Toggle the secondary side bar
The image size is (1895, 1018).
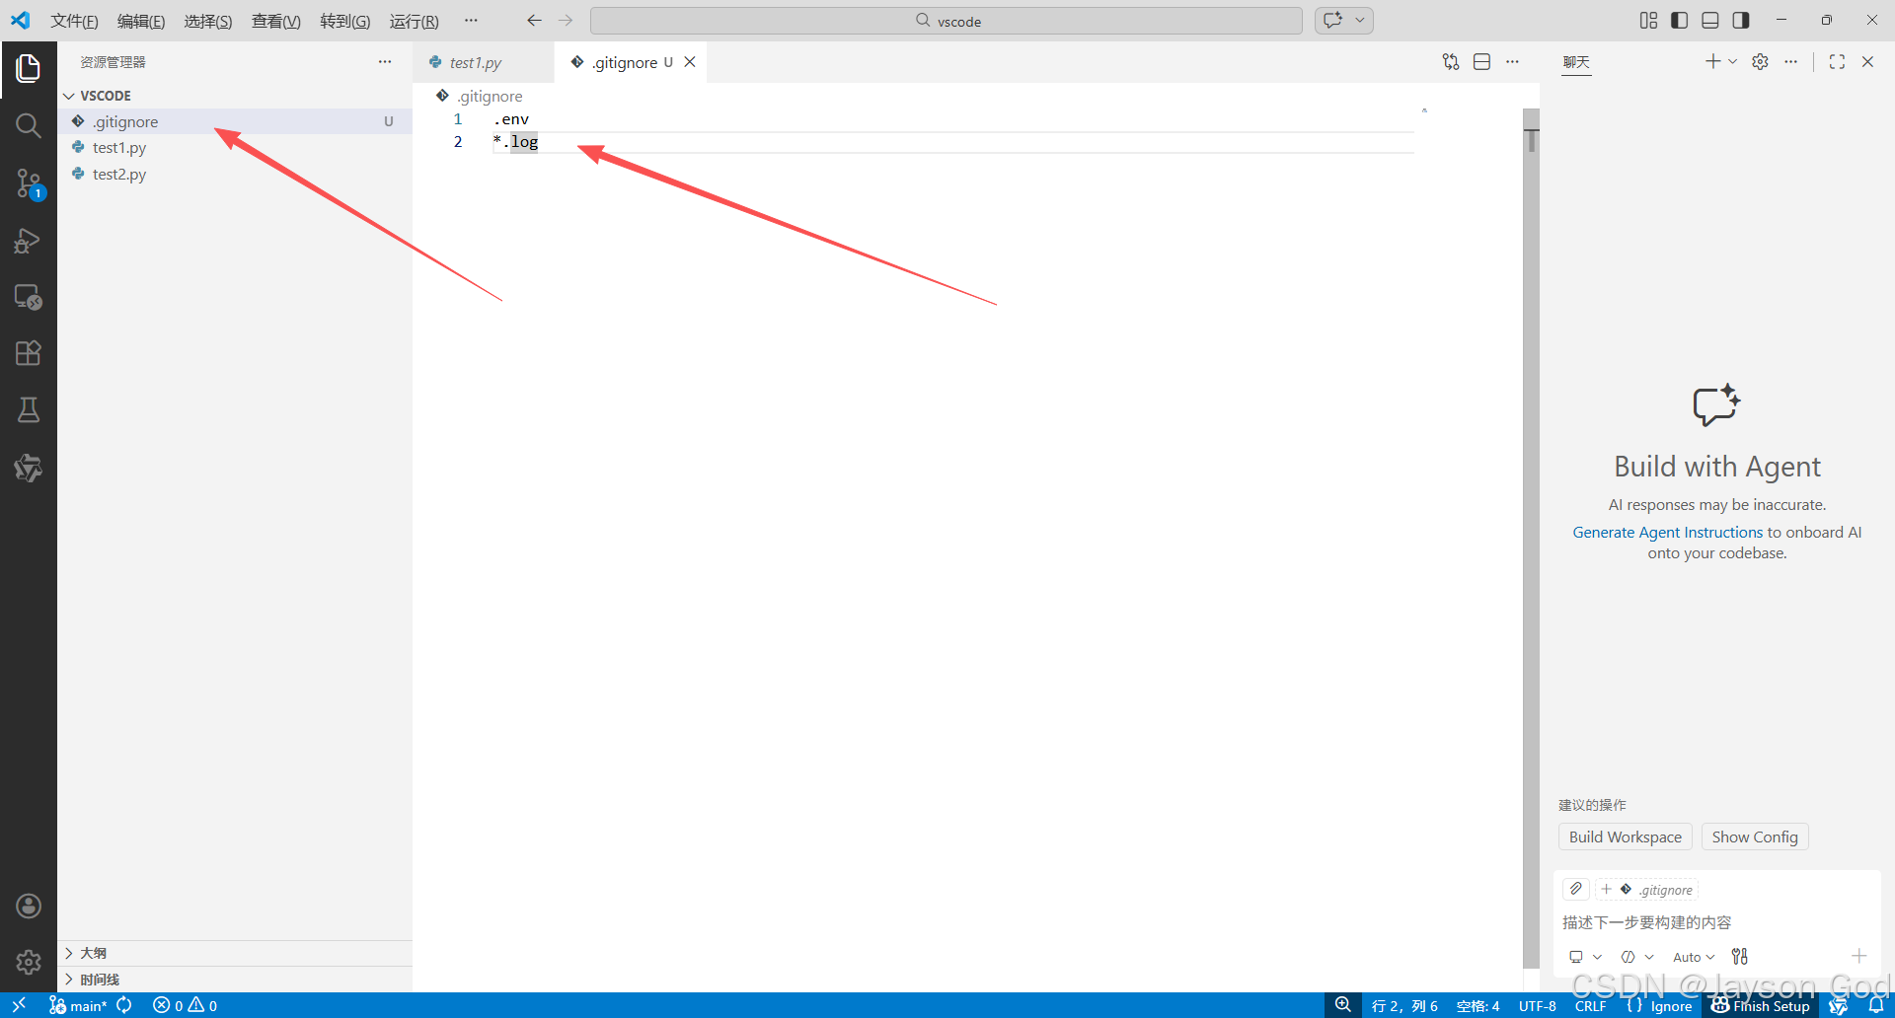pyautogui.click(x=1741, y=21)
